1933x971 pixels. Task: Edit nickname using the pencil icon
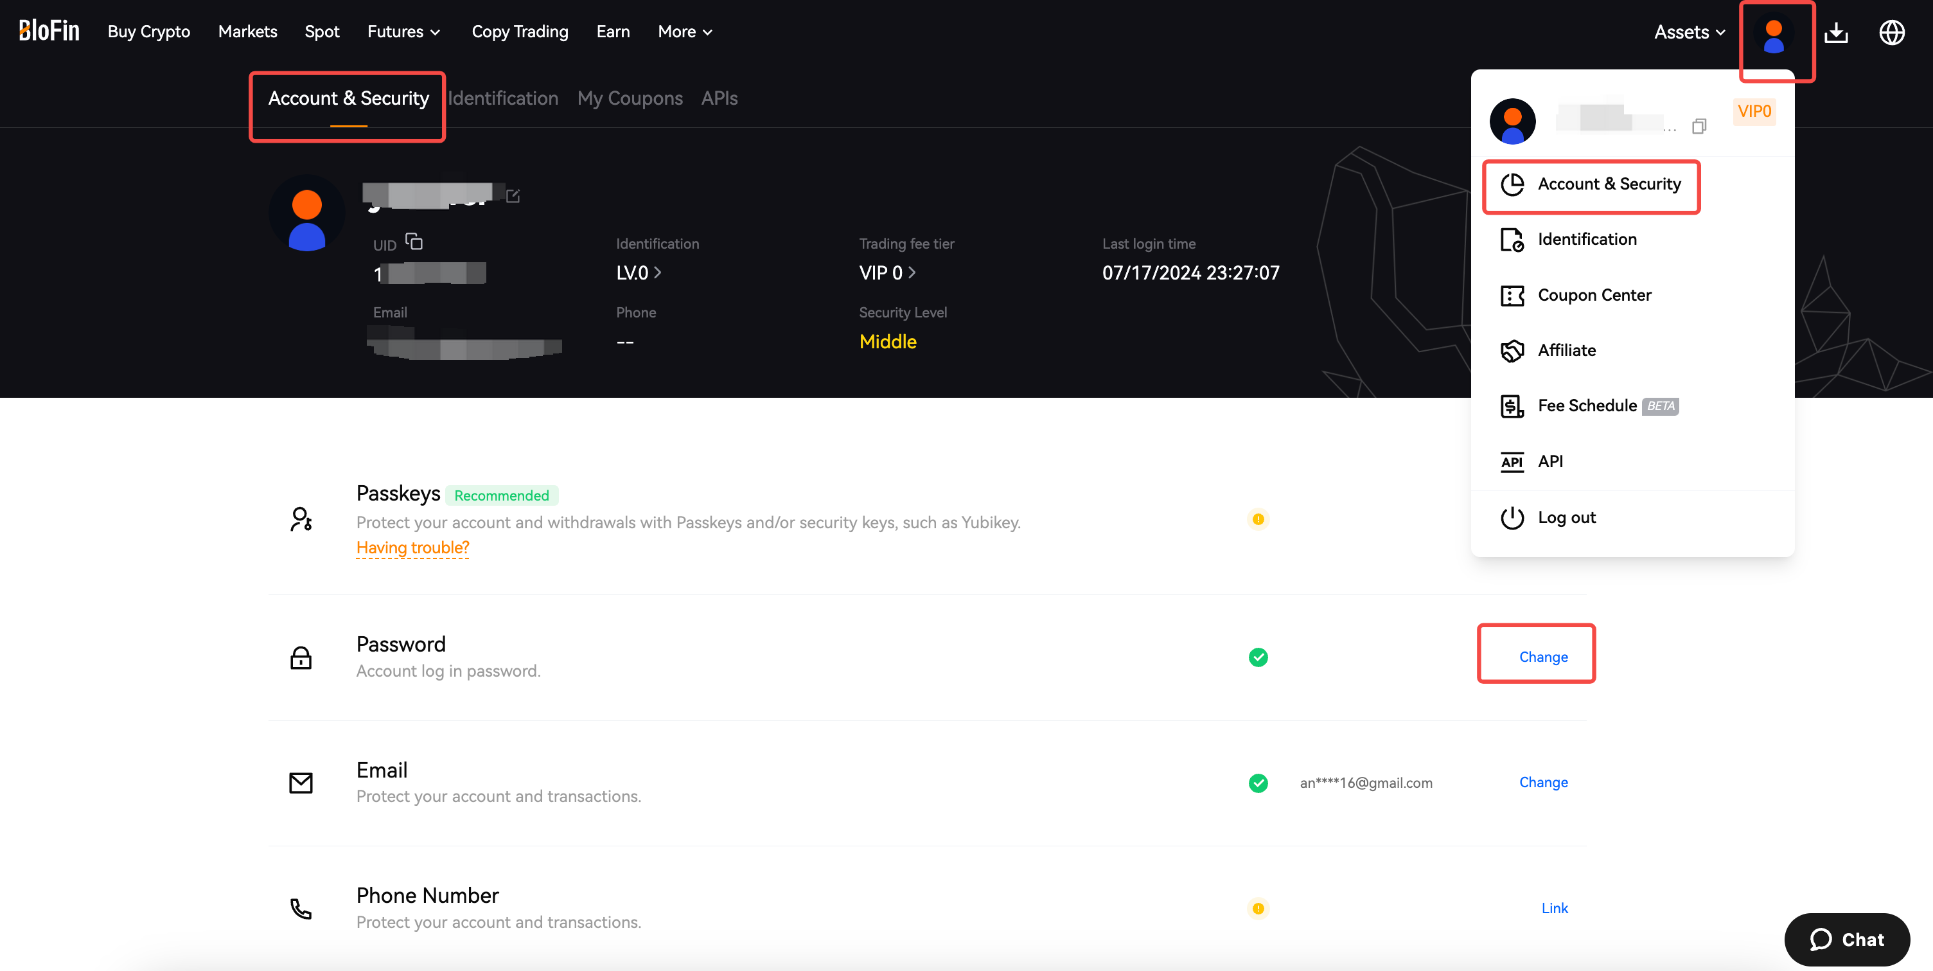(513, 196)
